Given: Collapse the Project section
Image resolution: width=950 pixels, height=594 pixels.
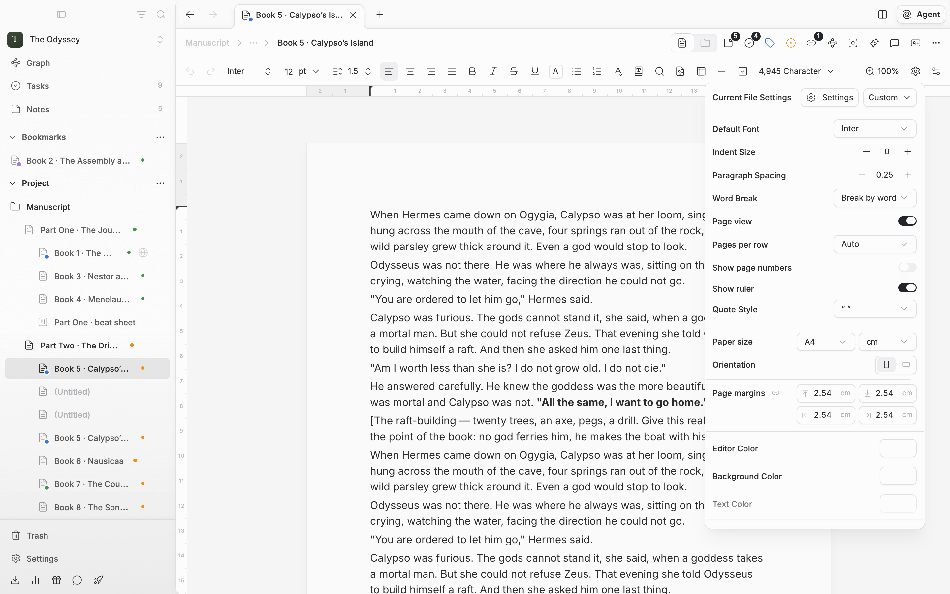Looking at the screenshot, I should click(x=13, y=183).
